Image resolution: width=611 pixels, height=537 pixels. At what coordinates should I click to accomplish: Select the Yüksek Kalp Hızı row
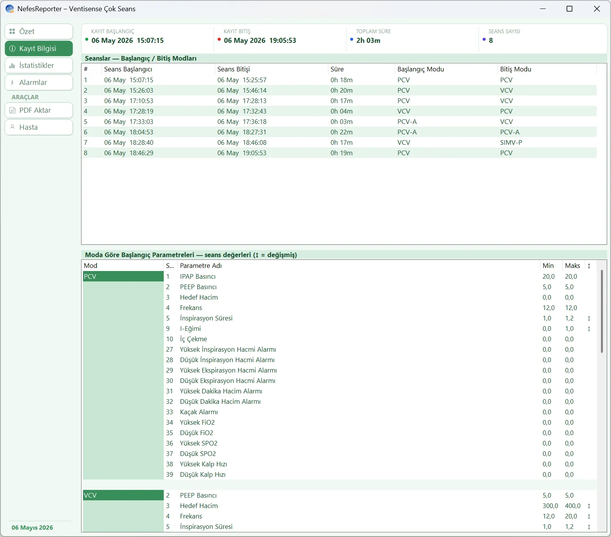(380, 464)
